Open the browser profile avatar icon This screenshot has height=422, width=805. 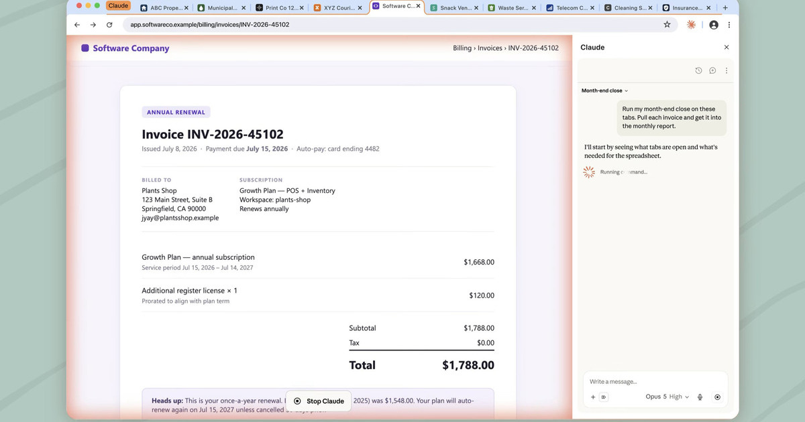[714, 25]
